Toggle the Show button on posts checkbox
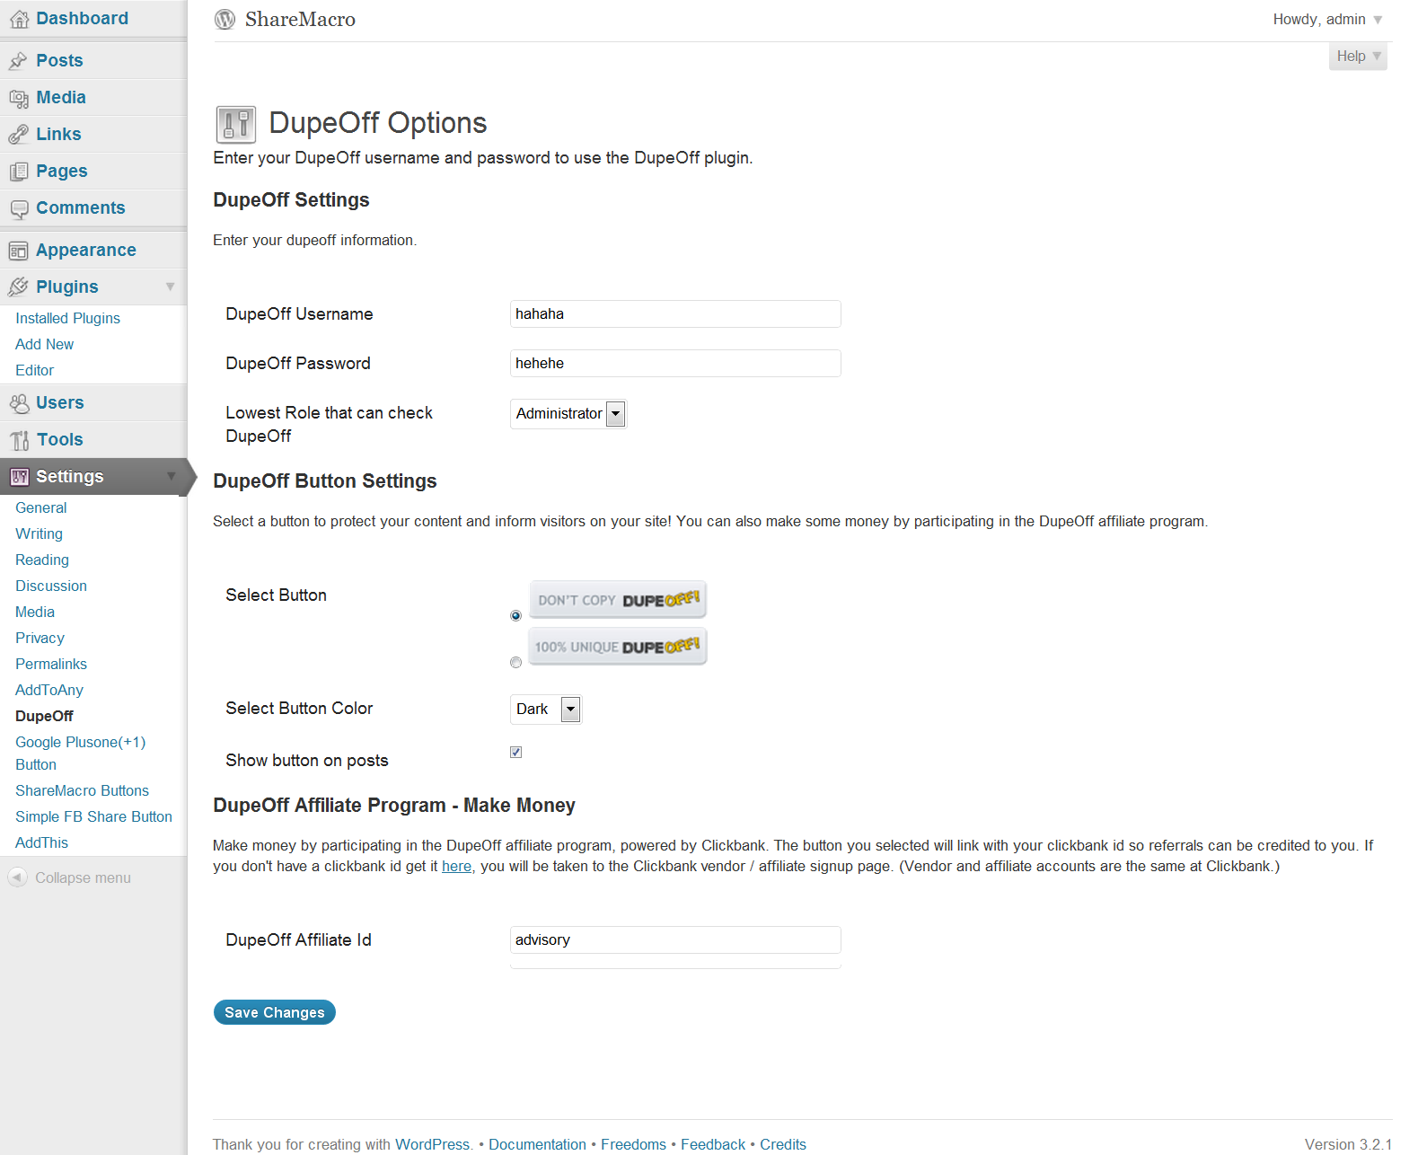This screenshot has height=1155, width=1418. 515,752
